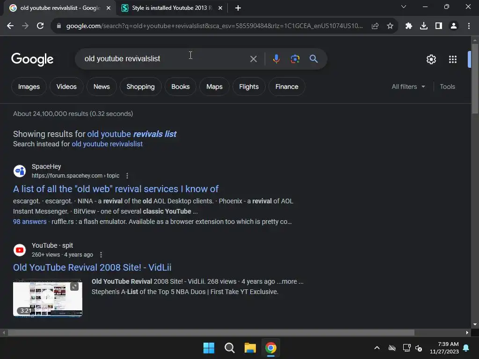Viewport: 479px width, 359px height.
Task: Click the tray display network icon
Action: click(x=407, y=348)
